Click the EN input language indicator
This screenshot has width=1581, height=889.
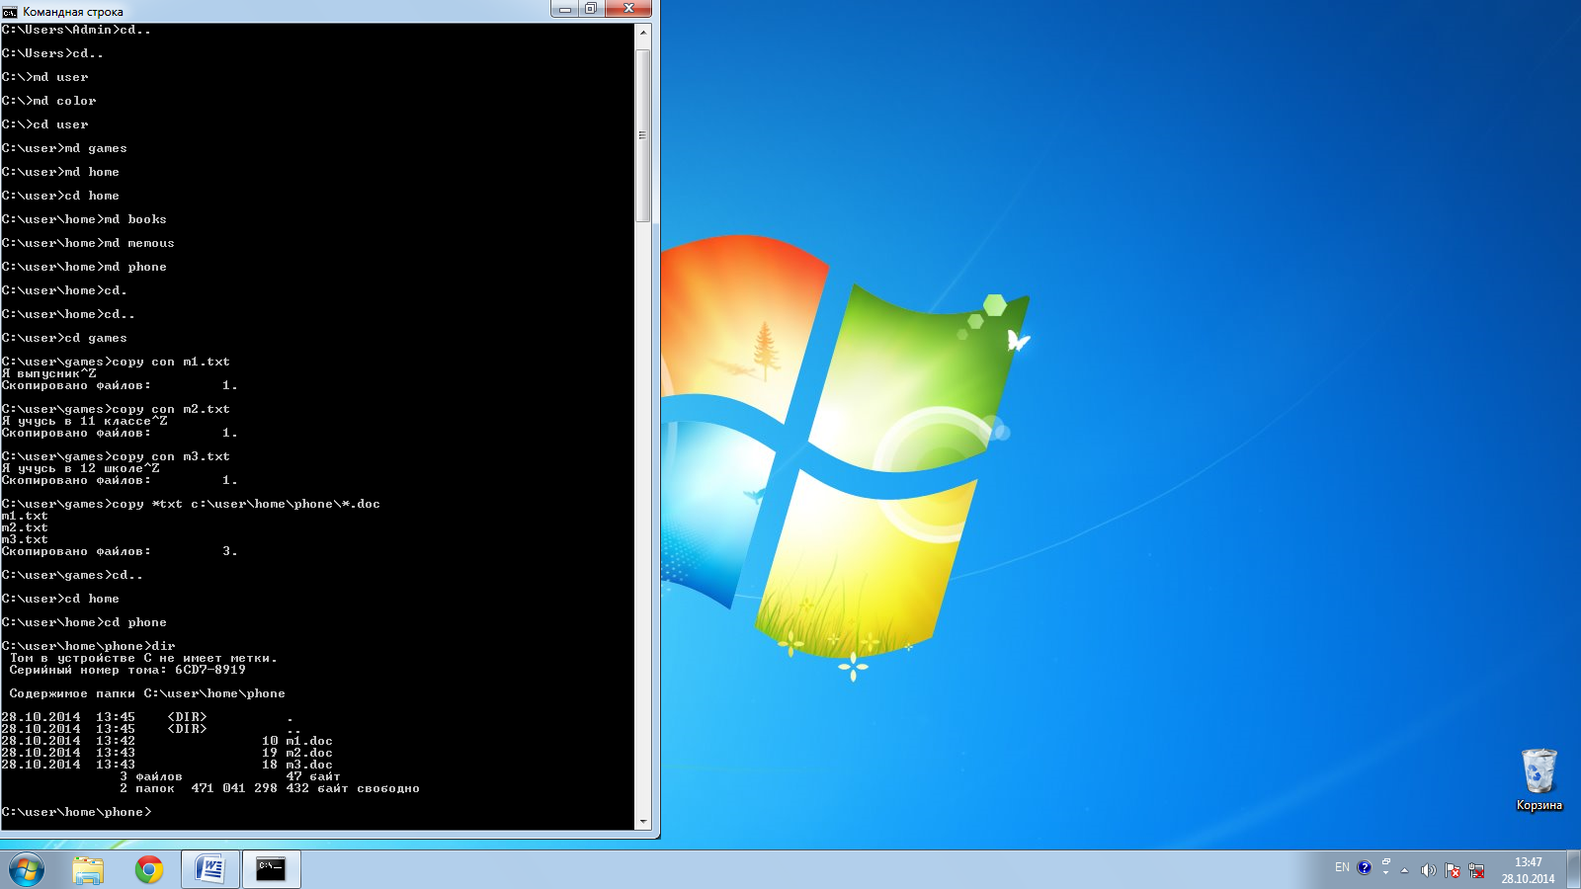(x=1342, y=867)
